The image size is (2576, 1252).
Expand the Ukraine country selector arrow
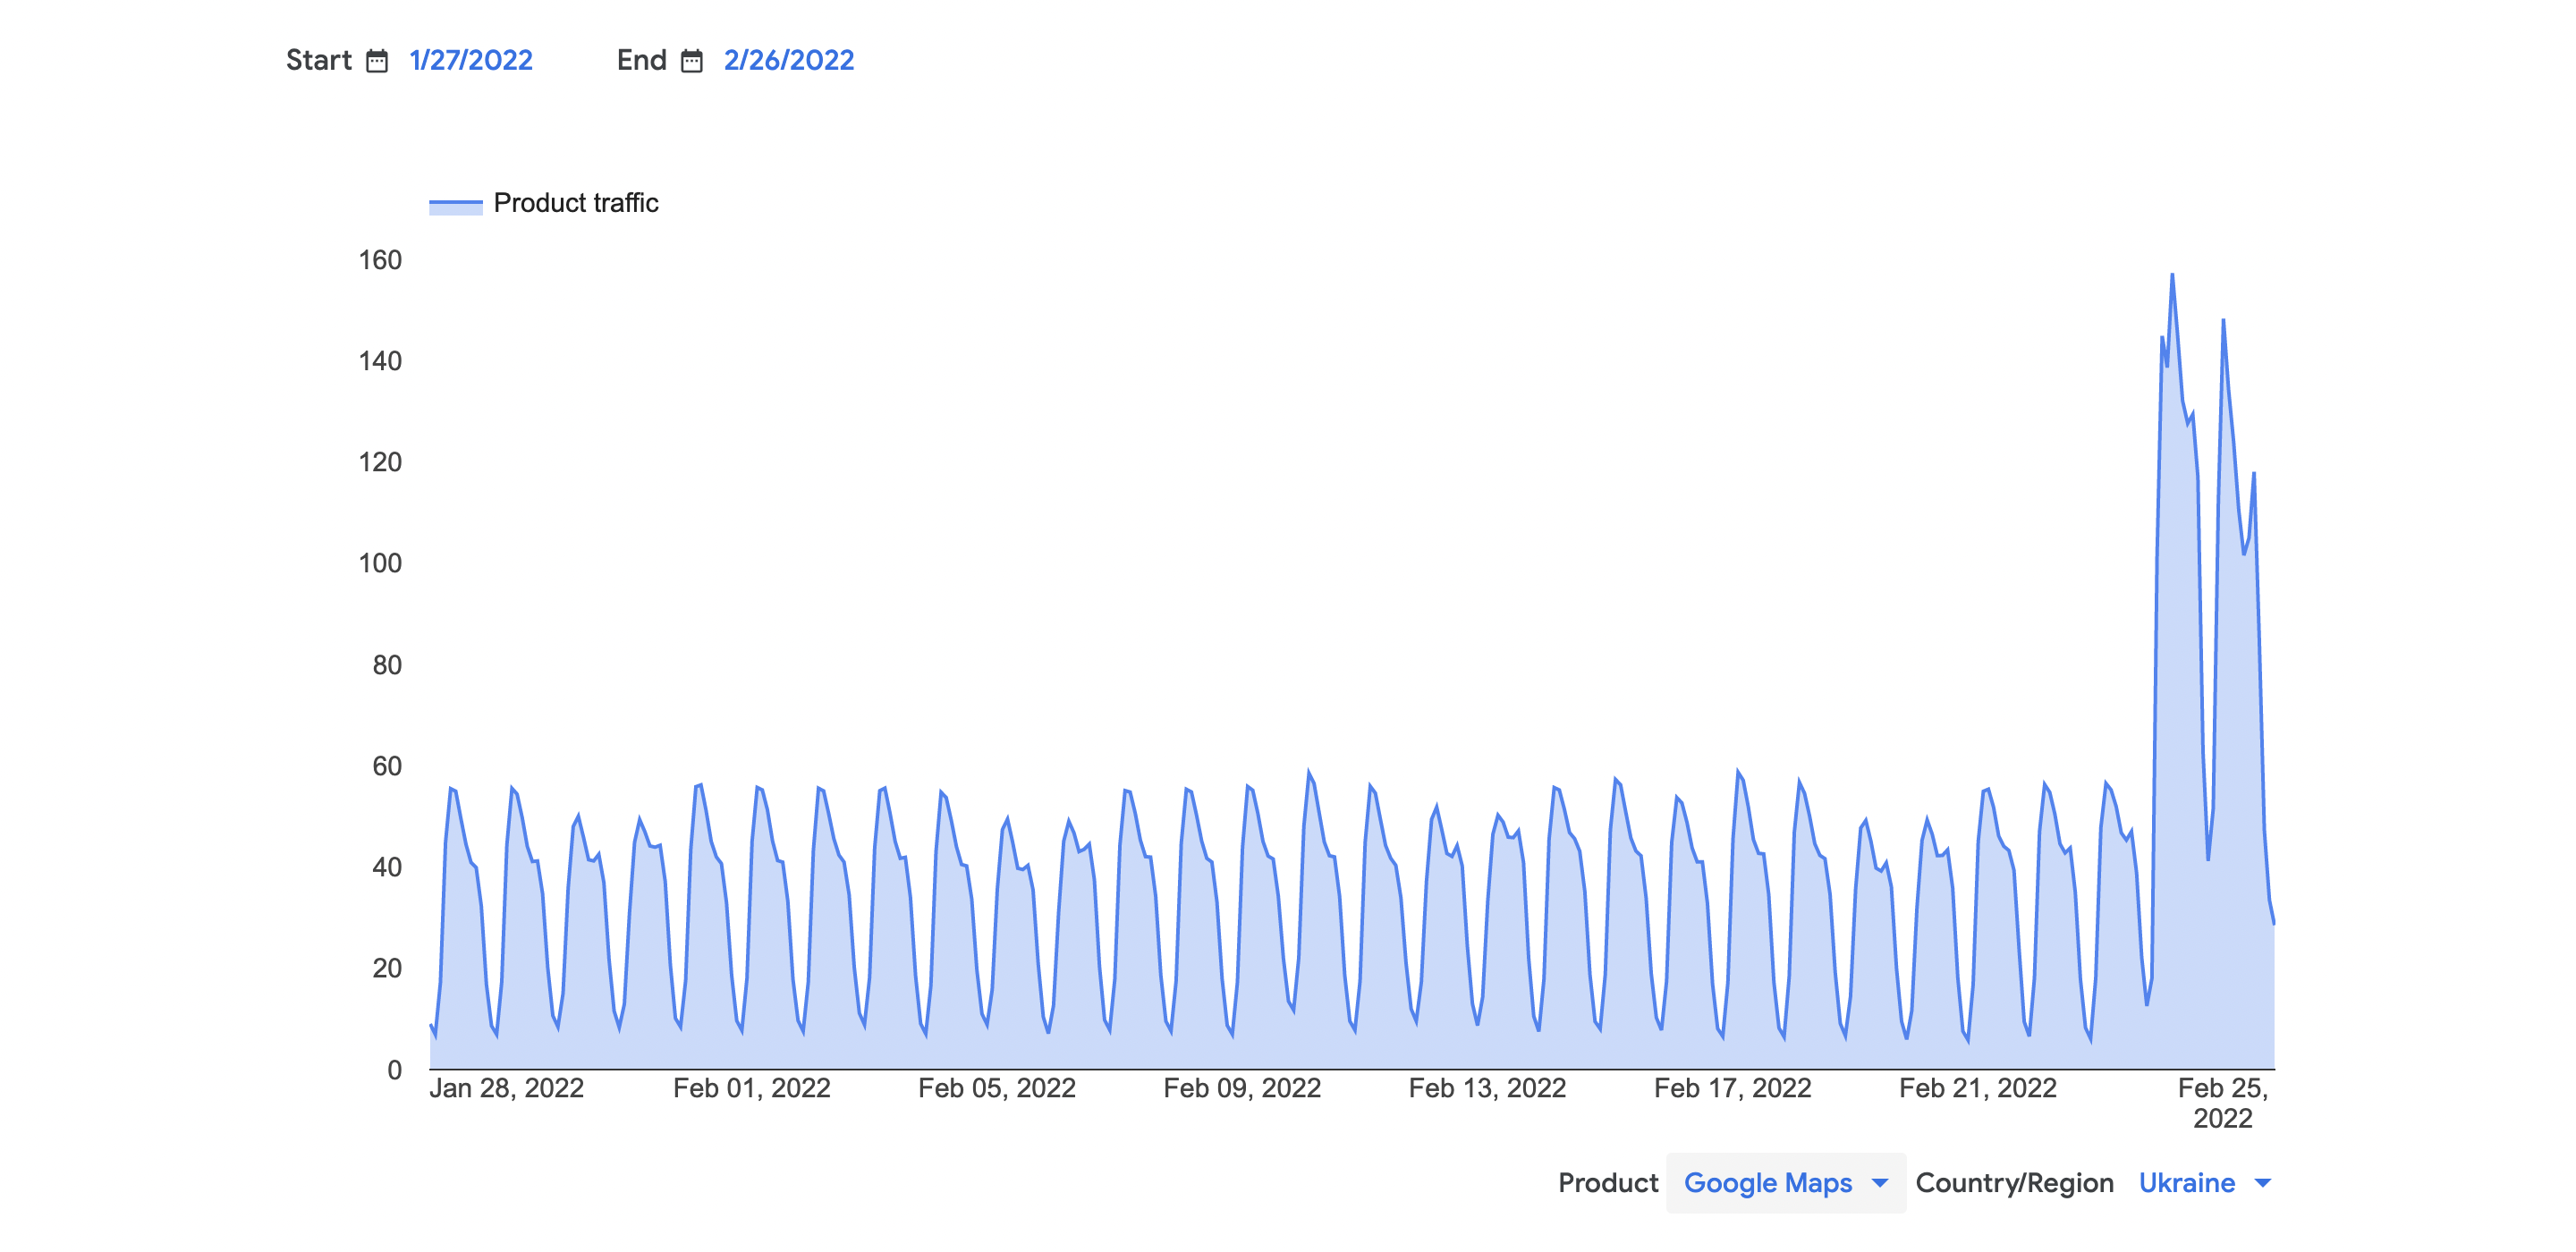[x=2262, y=1183]
